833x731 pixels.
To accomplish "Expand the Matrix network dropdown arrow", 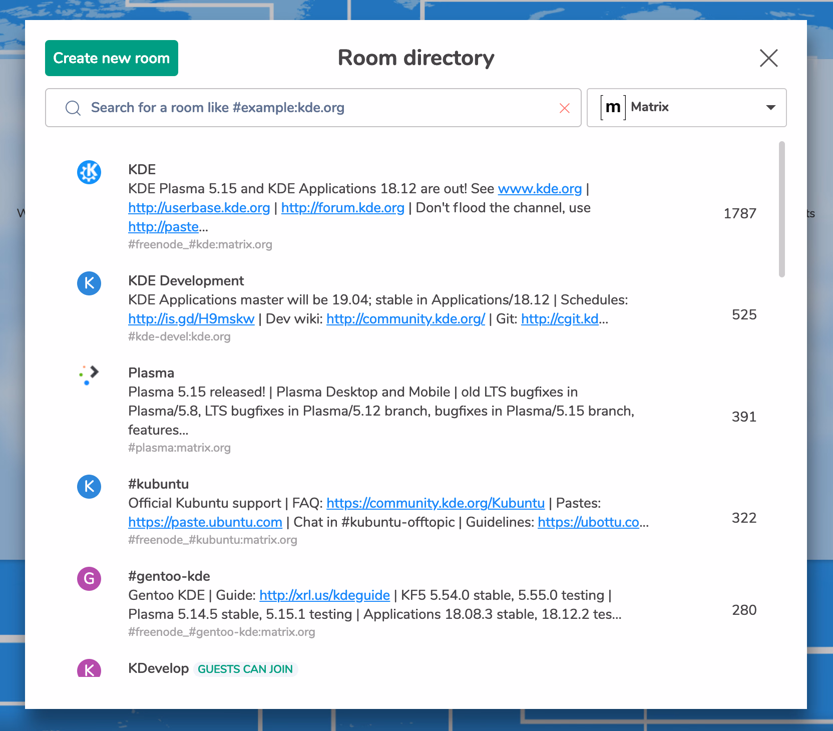I will pyautogui.click(x=771, y=107).
